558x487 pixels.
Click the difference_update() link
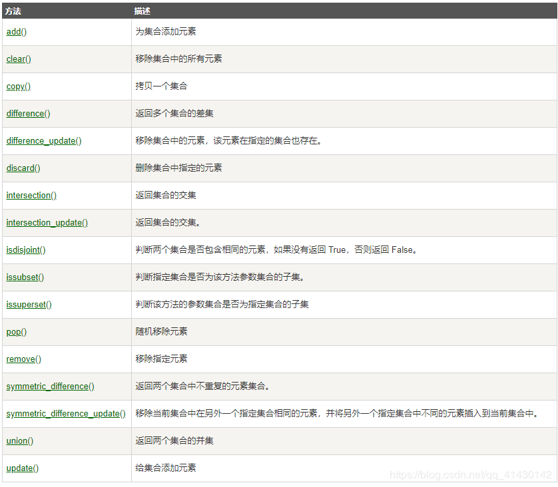click(x=44, y=141)
